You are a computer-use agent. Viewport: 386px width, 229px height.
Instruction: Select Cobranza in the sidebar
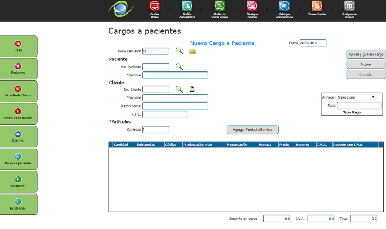[18, 182]
